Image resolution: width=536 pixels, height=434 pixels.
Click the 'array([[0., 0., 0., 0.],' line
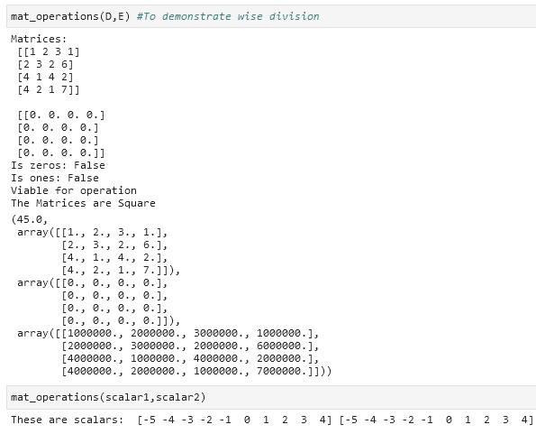(x=93, y=283)
